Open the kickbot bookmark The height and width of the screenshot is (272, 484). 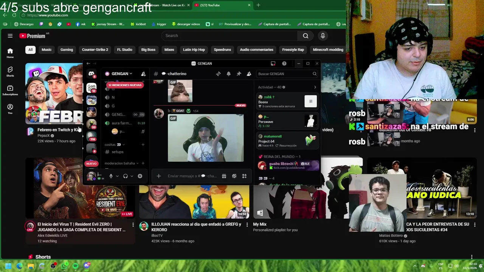click(138, 24)
